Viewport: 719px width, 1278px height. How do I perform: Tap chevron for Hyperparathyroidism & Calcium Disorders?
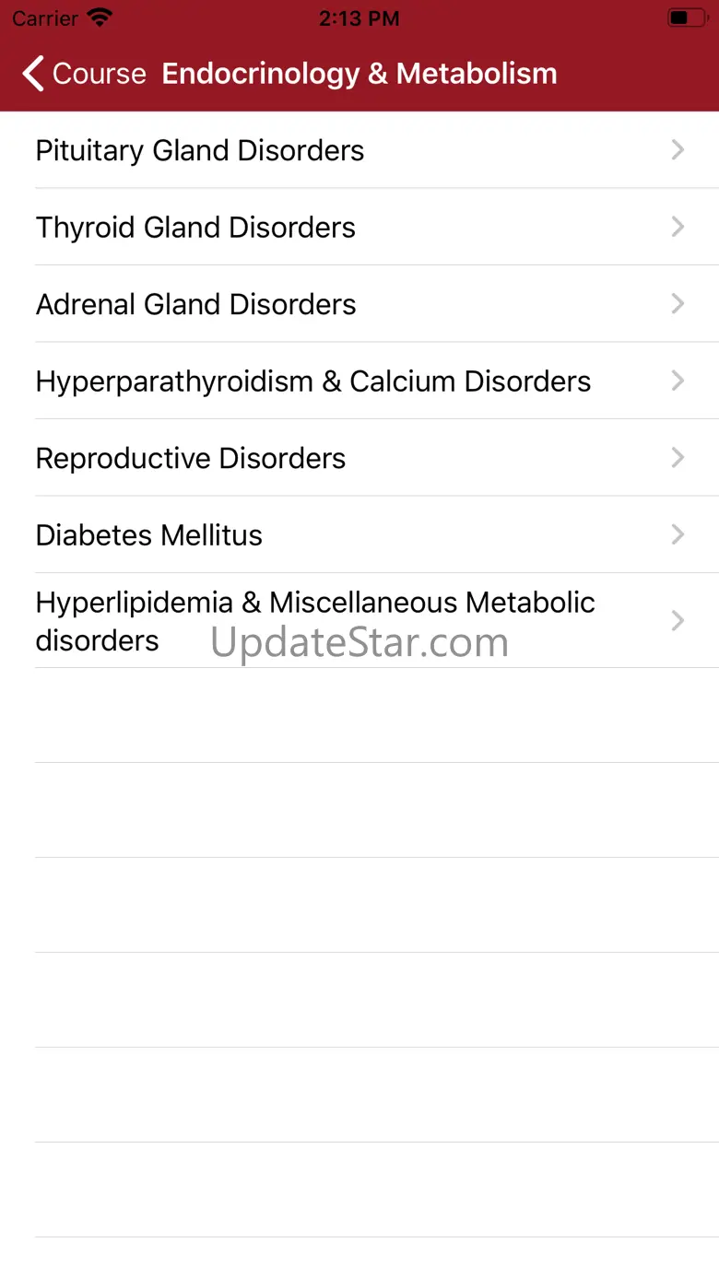coord(678,381)
